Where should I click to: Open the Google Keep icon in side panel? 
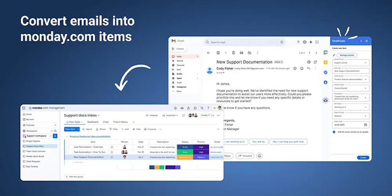(325, 62)
